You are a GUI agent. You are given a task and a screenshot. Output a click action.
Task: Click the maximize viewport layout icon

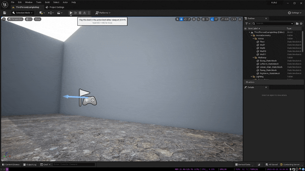click(240, 19)
